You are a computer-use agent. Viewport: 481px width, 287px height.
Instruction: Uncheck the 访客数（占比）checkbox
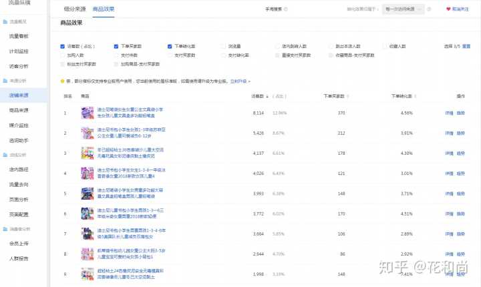(x=63, y=47)
